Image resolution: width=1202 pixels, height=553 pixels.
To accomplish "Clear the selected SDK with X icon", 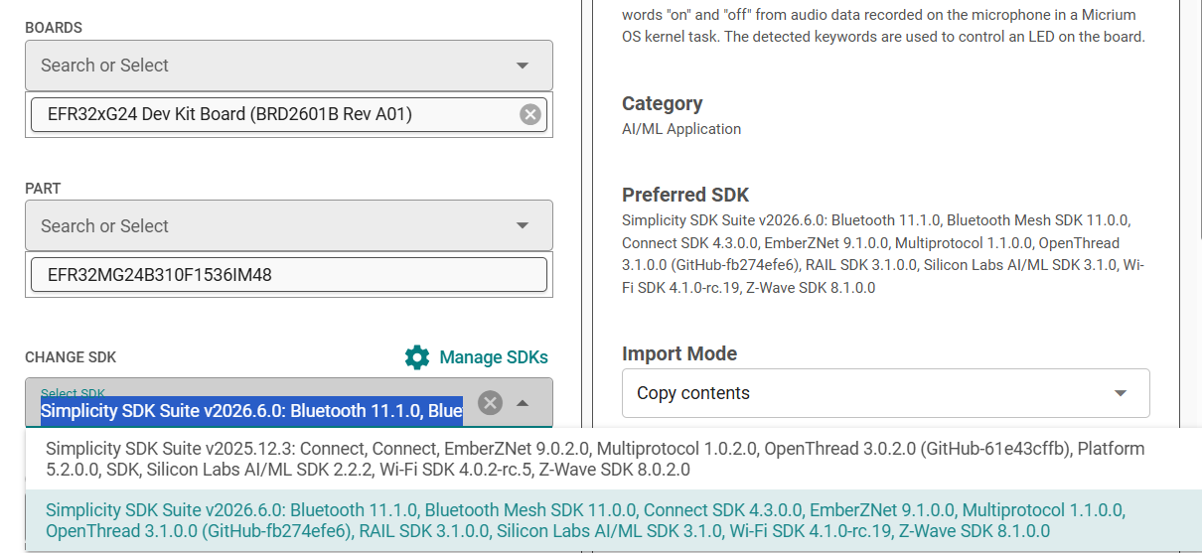I will click(490, 402).
